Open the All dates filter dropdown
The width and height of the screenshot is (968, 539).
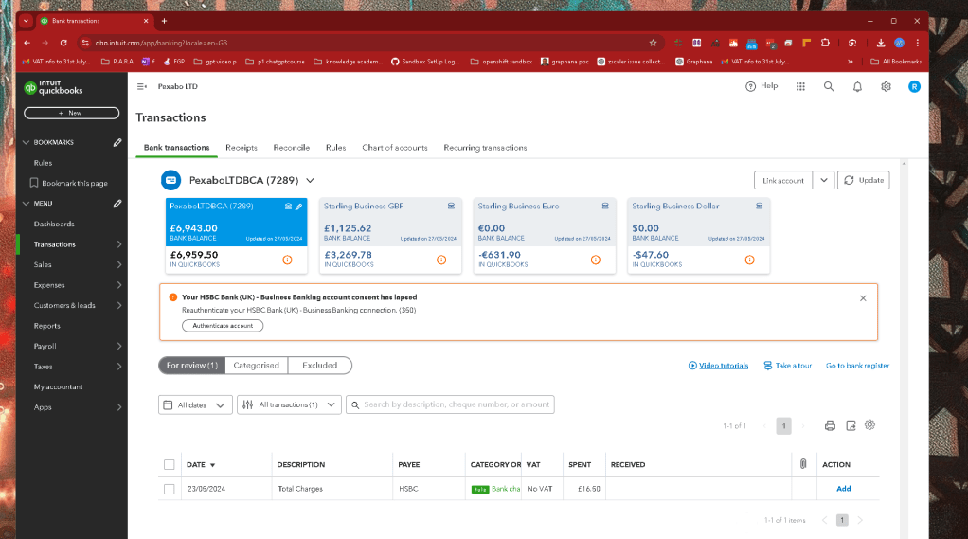click(195, 405)
